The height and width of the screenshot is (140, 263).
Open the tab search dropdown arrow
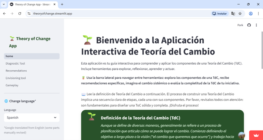point(4,4)
